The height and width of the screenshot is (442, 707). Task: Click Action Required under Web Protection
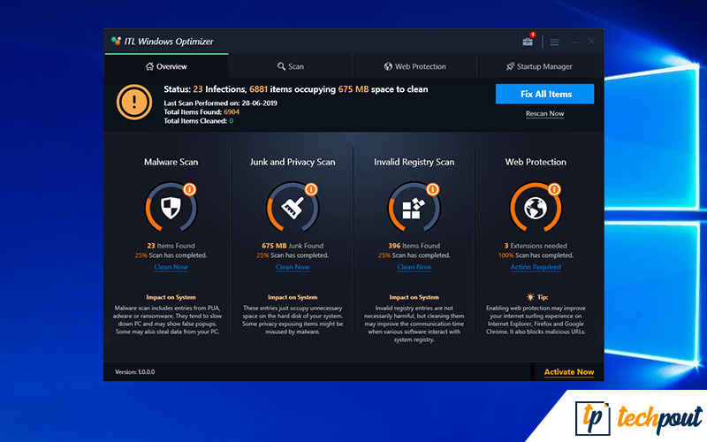(536, 267)
